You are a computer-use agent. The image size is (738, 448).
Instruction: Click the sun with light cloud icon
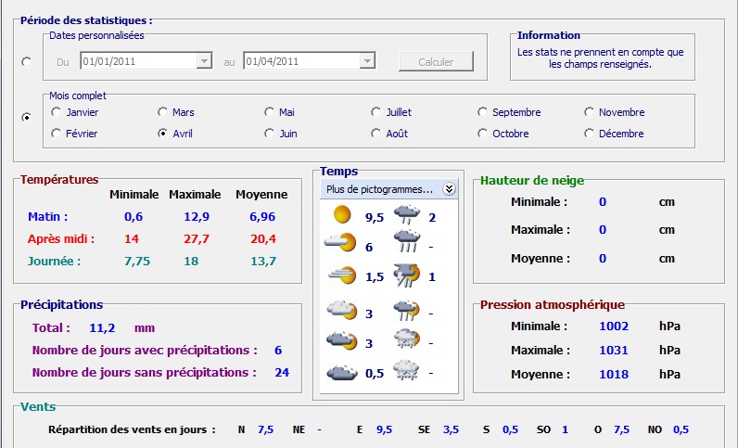(340, 242)
